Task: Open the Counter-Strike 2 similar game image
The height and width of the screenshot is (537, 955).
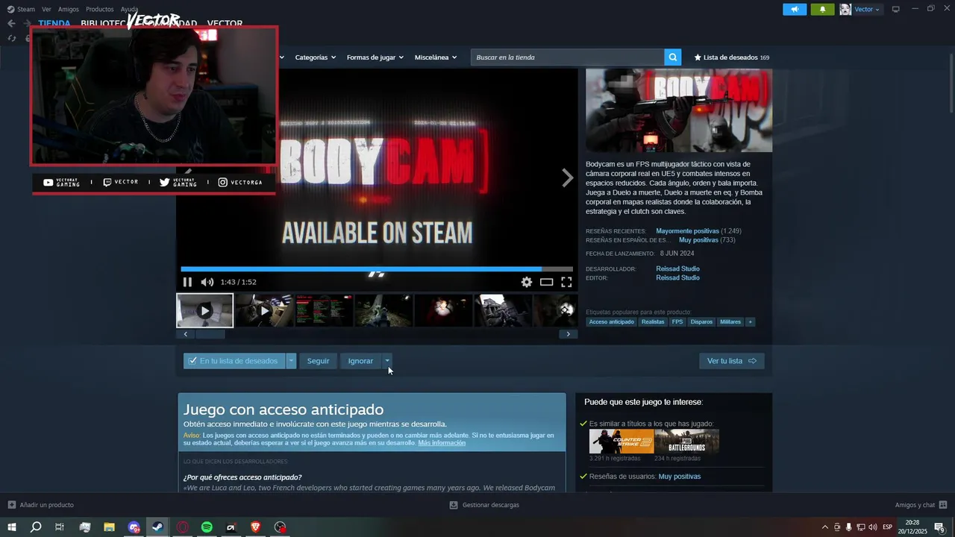Action: point(621,442)
